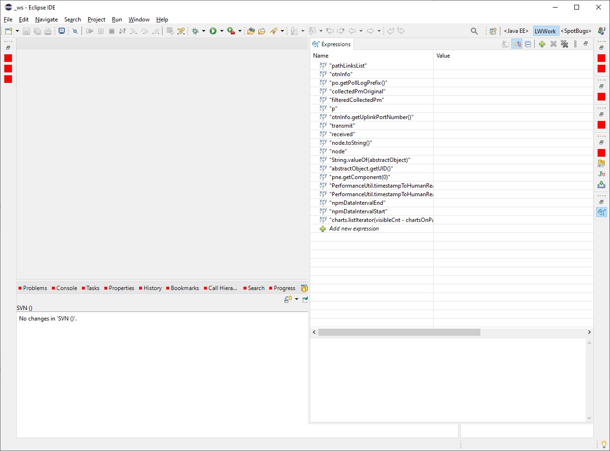Open the Run button dropdown arrow

pos(222,31)
